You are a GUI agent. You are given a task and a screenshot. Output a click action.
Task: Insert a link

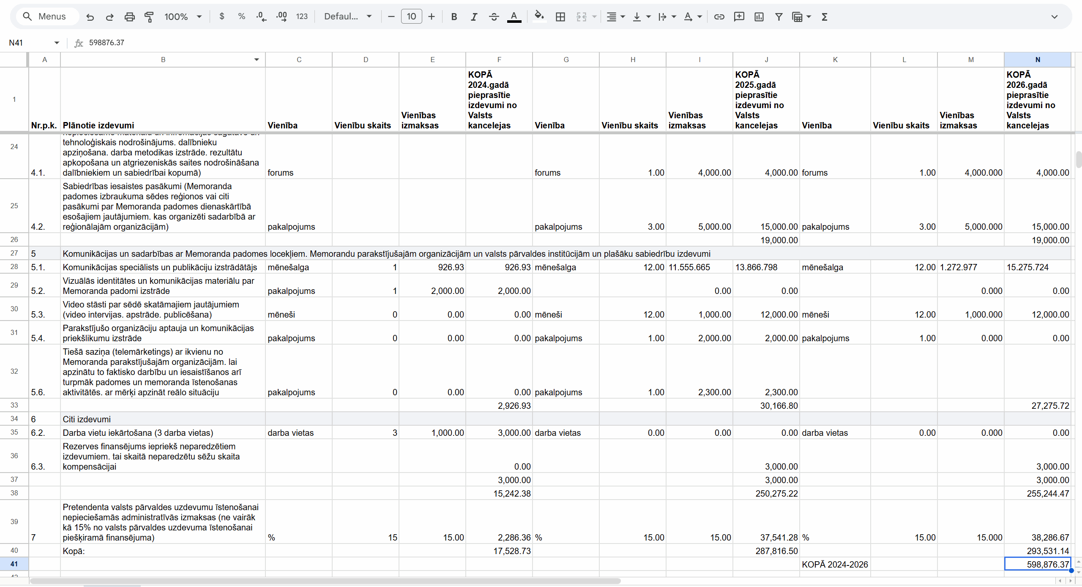click(x=719, y=16)
